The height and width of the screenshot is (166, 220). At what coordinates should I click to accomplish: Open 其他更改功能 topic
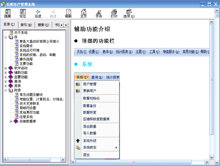pyautogui.click(x=30, y=113)
